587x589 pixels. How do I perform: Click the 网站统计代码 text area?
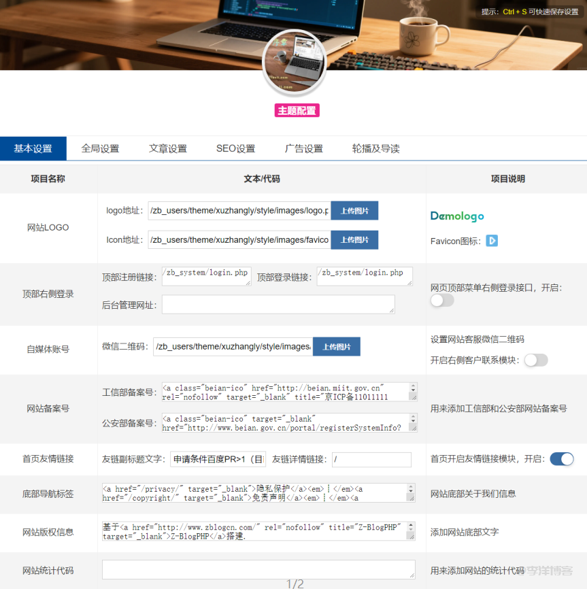coord(258,570)
